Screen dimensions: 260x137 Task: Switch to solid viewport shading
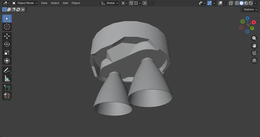pyautogui.click(x=242, y=3)
